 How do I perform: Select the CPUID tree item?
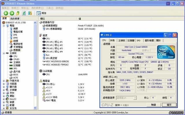16,60
